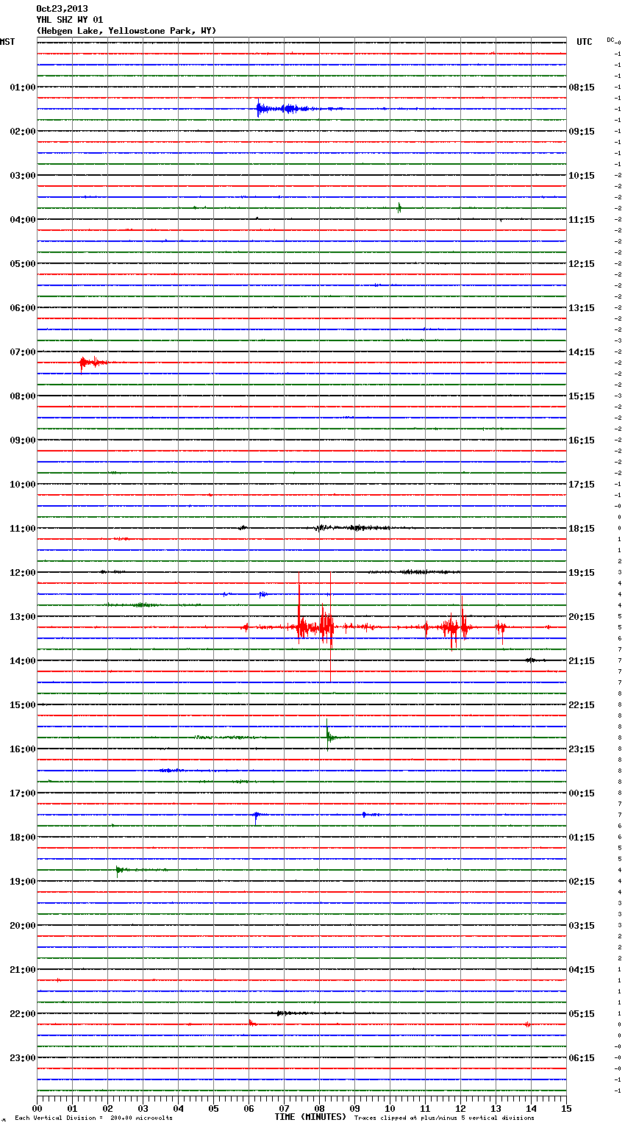The height and width of the screenshot is (1128, 625).
Task: Click the "20:00" MST time label
Action: pyautogui.click(x=23, y=926)
